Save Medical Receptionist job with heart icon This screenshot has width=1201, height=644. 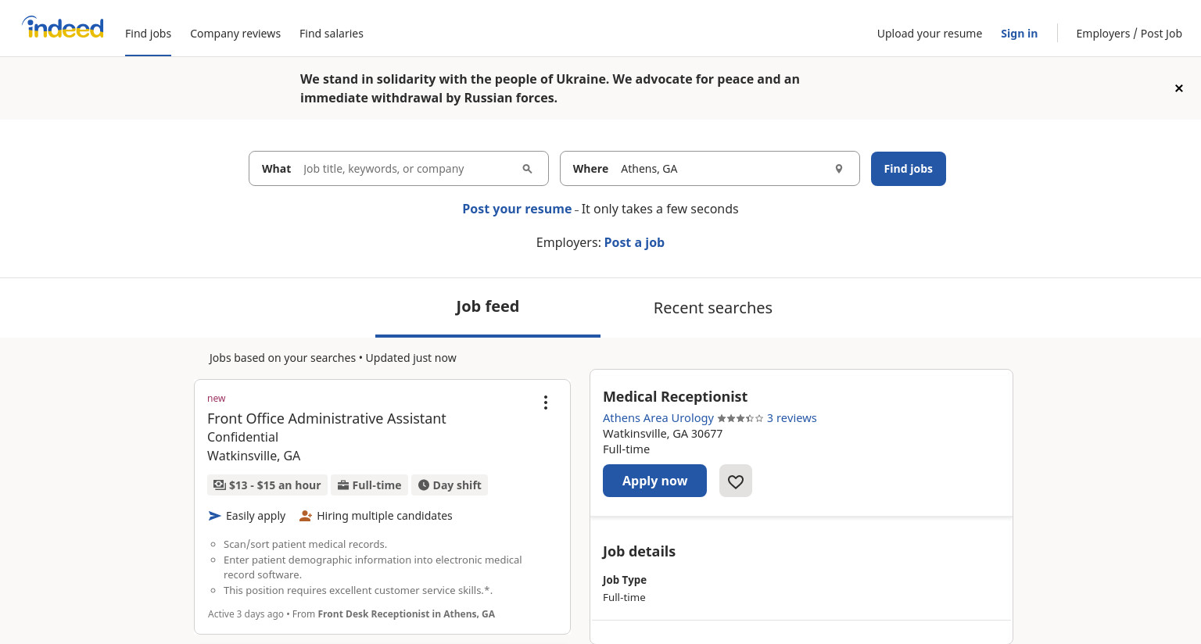[735, 481]
